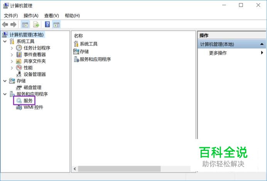Screen dimensions: 267x181
Task: Open the 操作(A) menu
Action: point(31,16)
